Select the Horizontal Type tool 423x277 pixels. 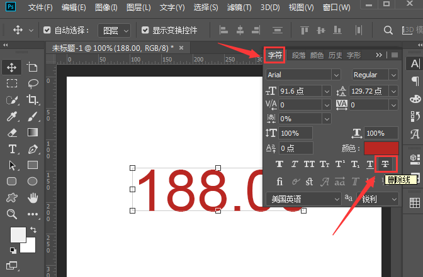click(12, 149)
